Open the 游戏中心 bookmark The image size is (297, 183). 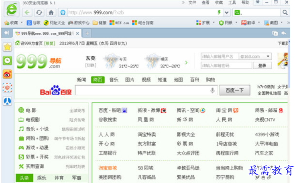tap(79, 23)
